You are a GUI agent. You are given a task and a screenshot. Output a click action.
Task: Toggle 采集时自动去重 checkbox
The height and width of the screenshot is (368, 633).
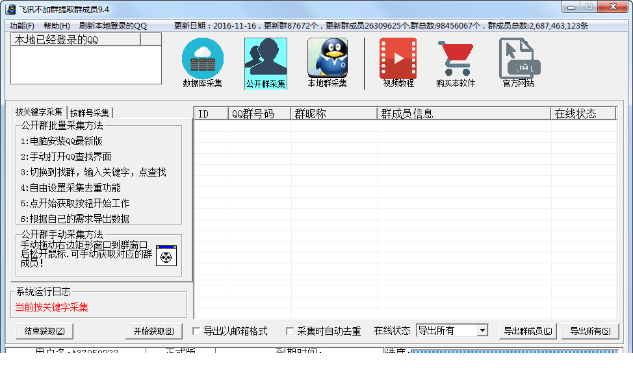click(290, 331)
